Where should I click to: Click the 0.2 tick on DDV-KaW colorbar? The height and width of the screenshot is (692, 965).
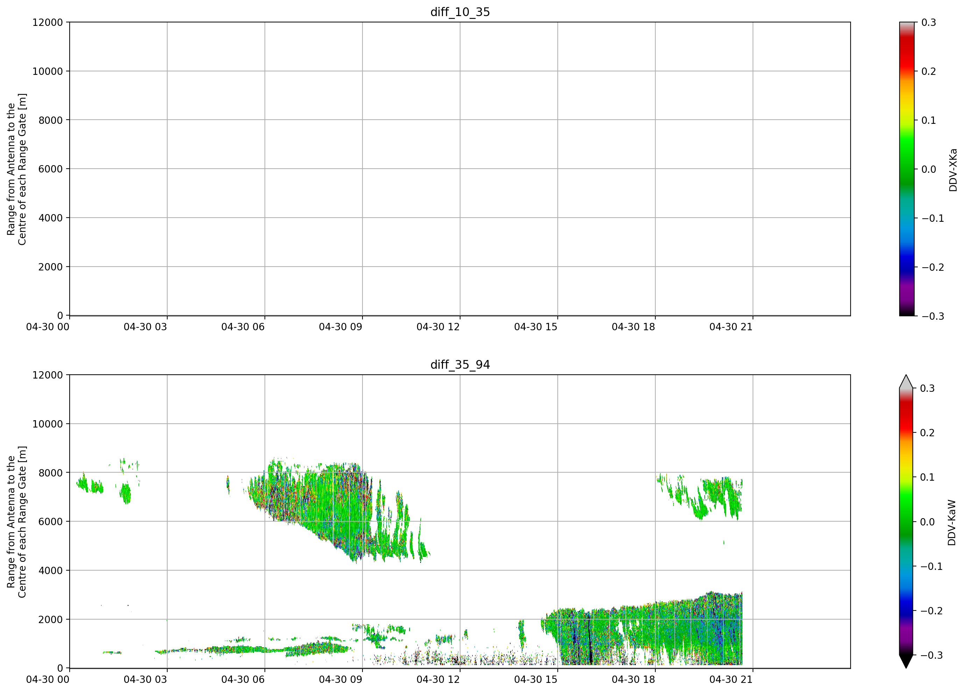[x=928, y=432]
